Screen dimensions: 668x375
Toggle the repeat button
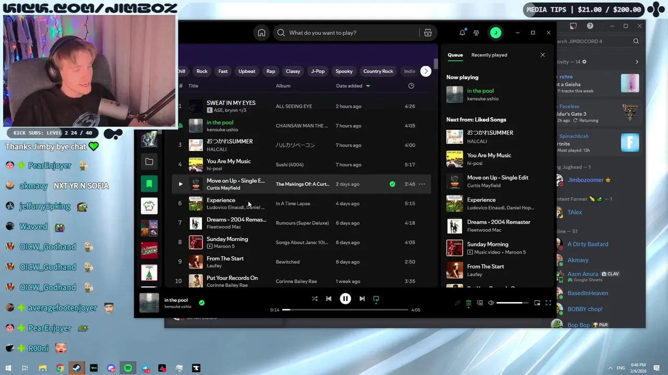pos(376,299)
